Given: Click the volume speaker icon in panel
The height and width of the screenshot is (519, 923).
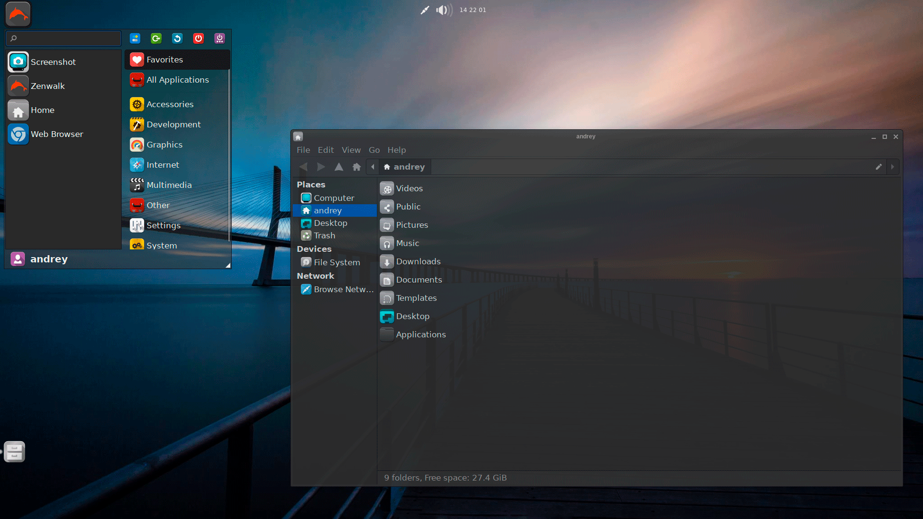Looking at the screenshot, I should pos(443,10).
